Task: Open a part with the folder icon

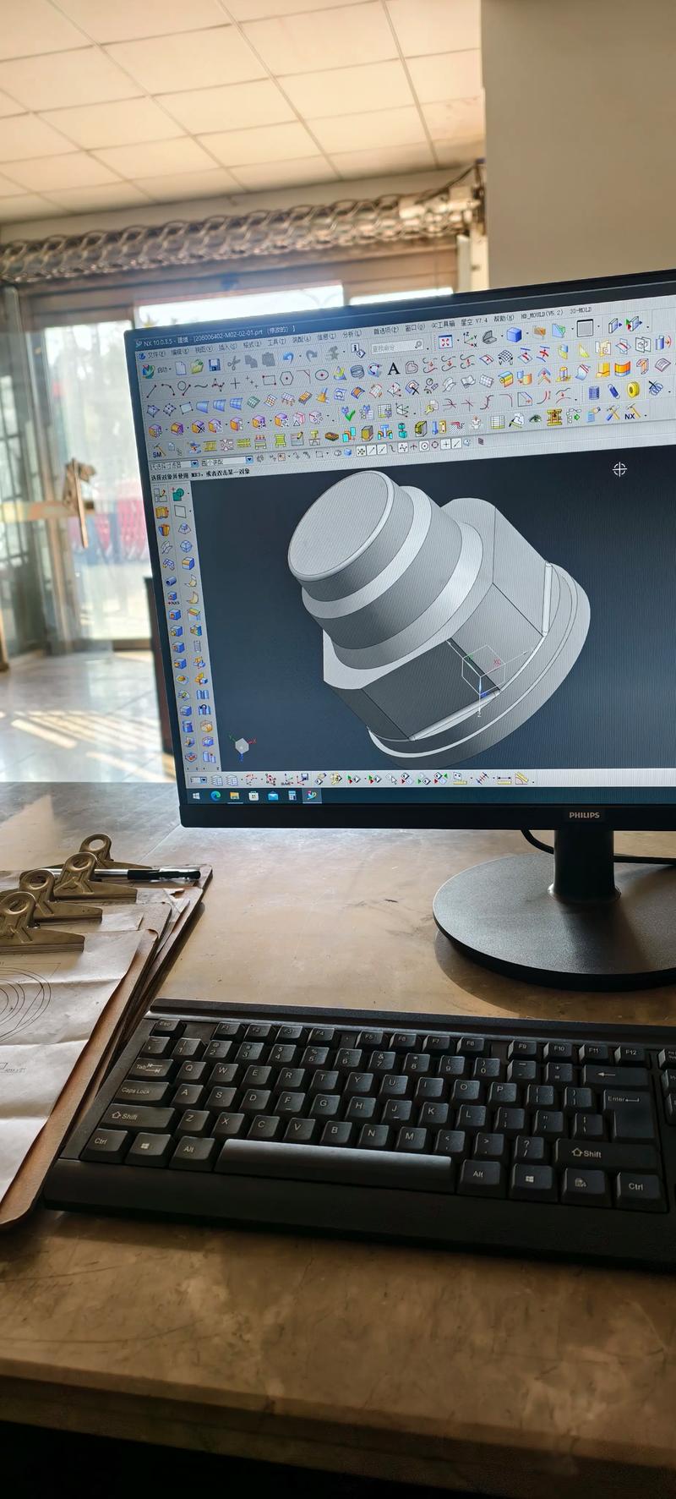Action: (197, 367)
